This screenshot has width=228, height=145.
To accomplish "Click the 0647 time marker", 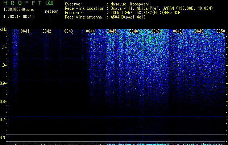I will tap(156, 31).
